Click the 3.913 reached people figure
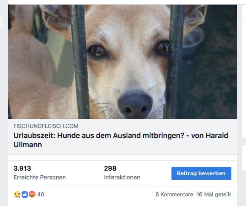 [x=22, y=168]
